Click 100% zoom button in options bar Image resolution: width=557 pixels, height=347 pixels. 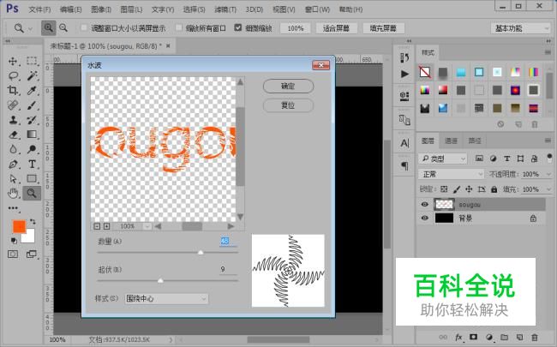[x=295, y=28]
